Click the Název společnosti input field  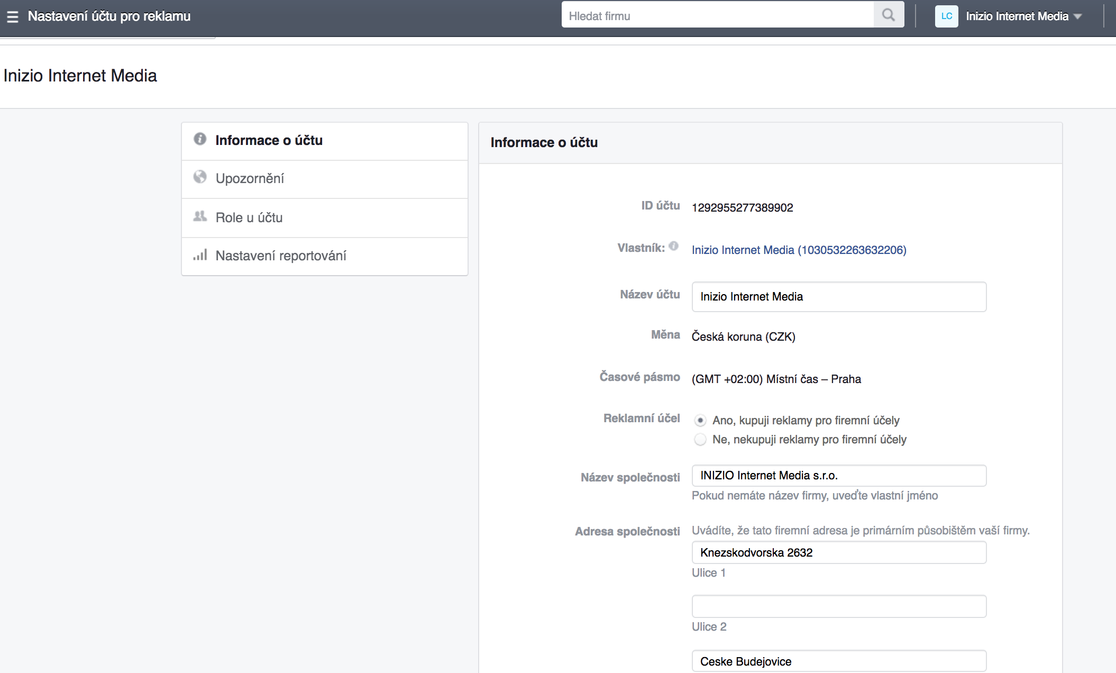click(x=839, y=476)
